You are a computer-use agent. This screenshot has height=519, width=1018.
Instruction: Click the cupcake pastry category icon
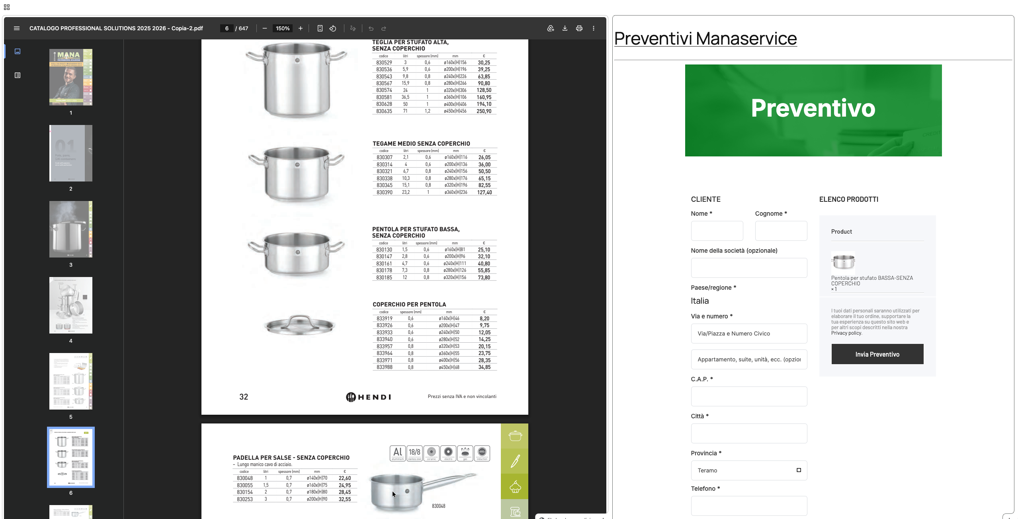pyautogui.click(x=515, y=486)
